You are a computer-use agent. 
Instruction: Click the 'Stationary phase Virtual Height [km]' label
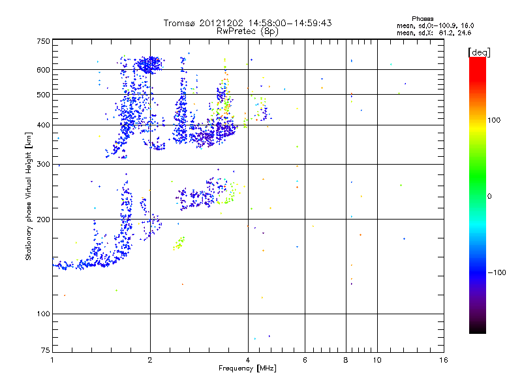(28, 196)
